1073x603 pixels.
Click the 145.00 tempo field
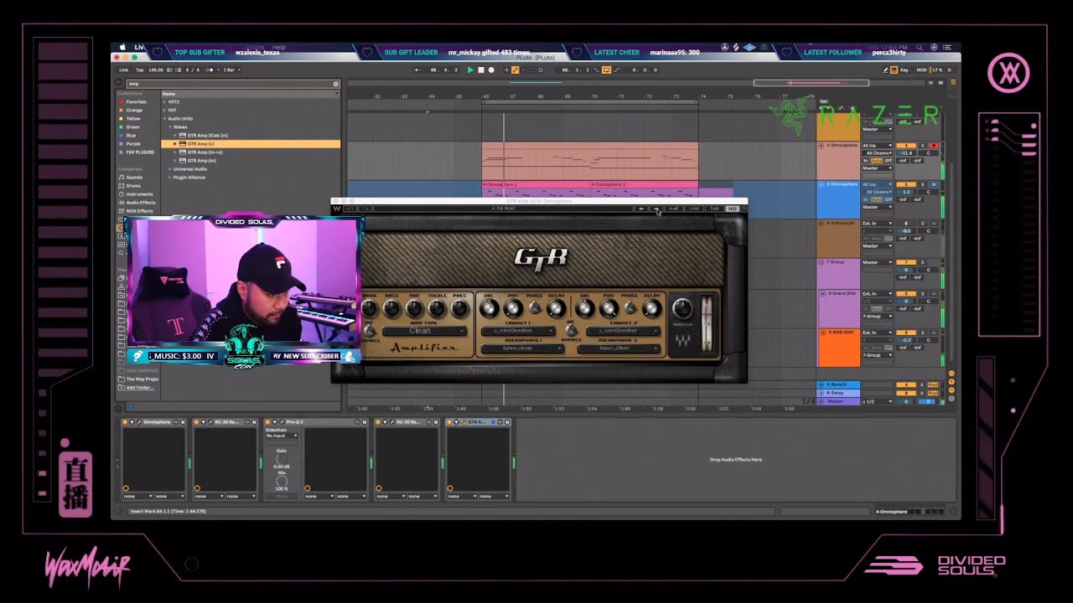click(x=156, y=70)
